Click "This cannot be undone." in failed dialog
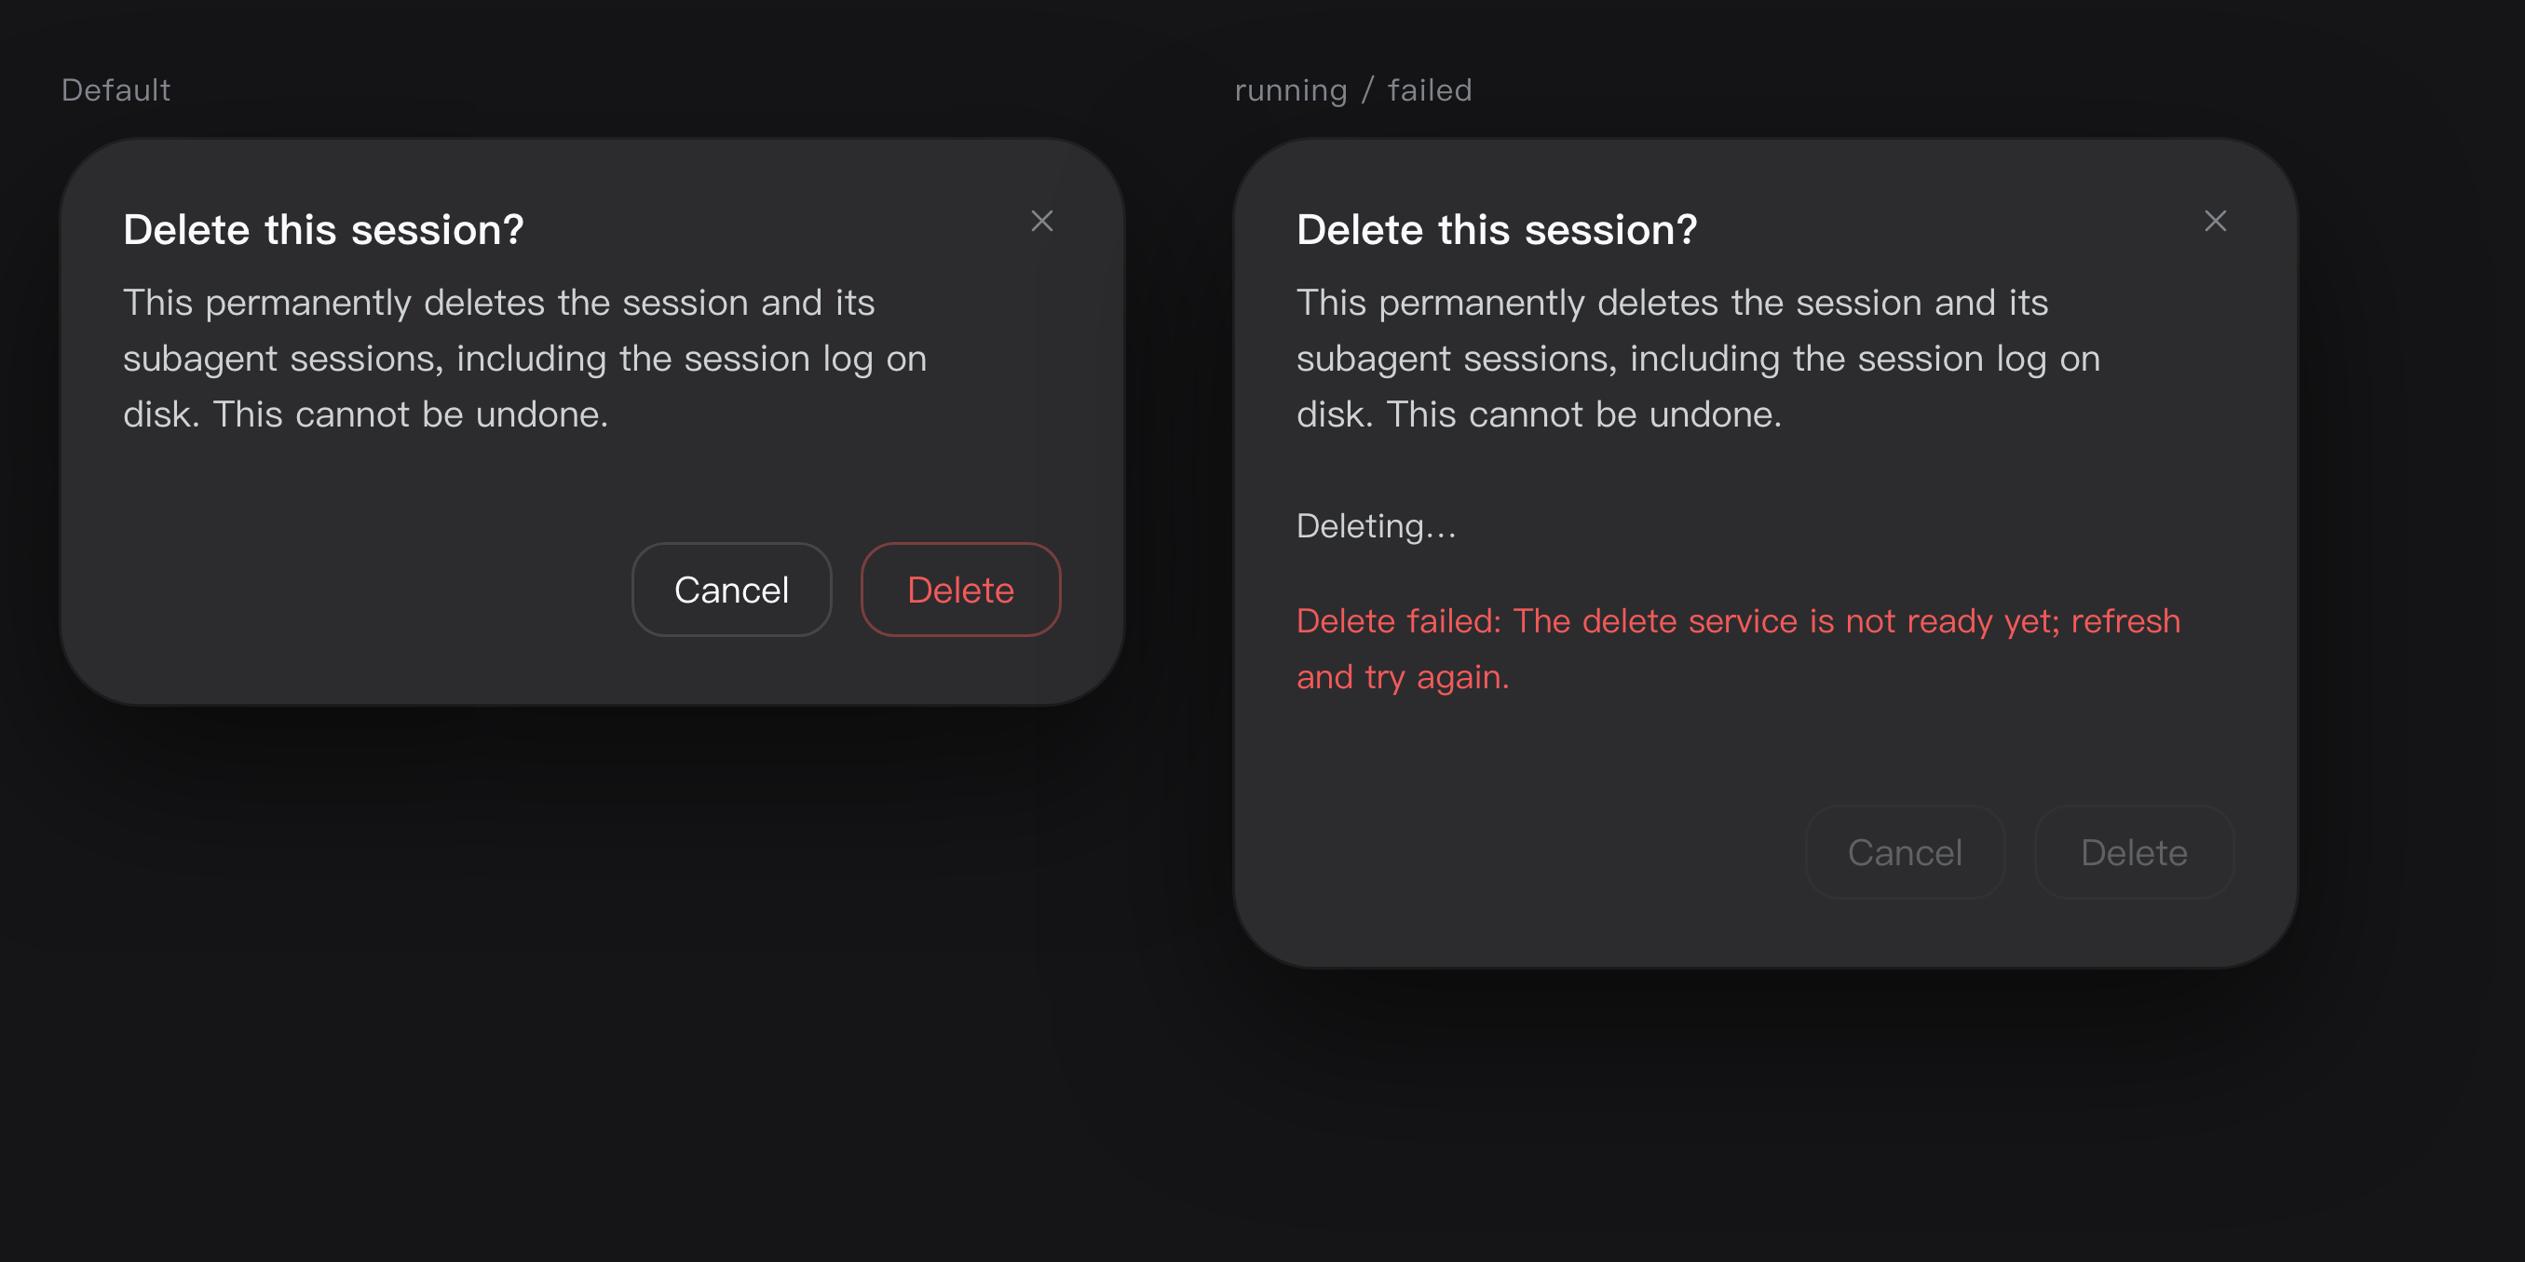The height and width of the screenshot is (1262, 2525). click(x=1584, y=414)
